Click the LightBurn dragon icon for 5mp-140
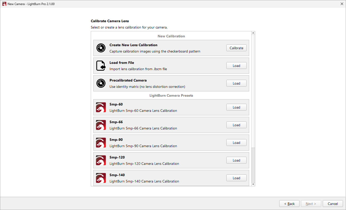The image size is (346, 210). point(101,178)
